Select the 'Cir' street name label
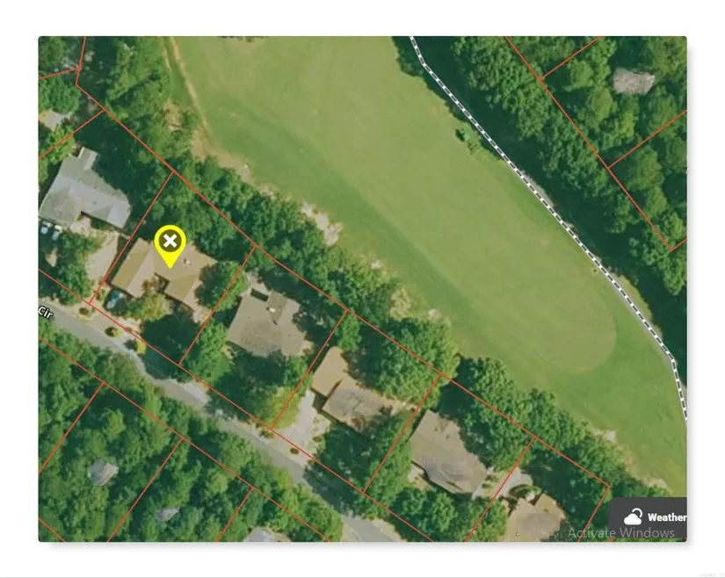 tap(46, 313)
